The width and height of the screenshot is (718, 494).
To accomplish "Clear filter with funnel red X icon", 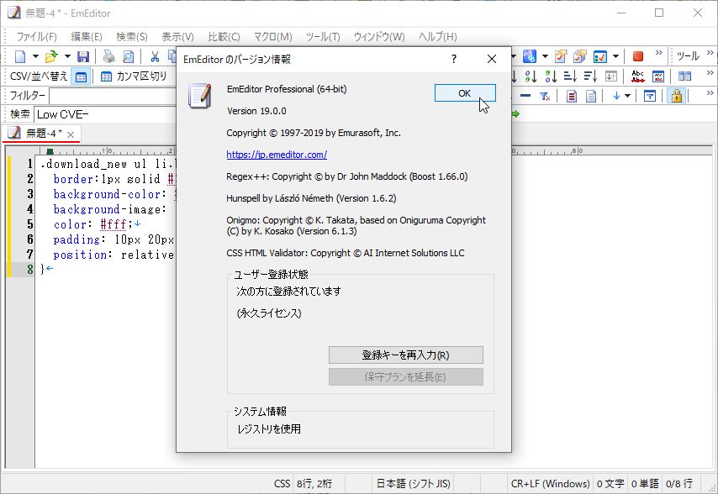I will coord(545,95).
